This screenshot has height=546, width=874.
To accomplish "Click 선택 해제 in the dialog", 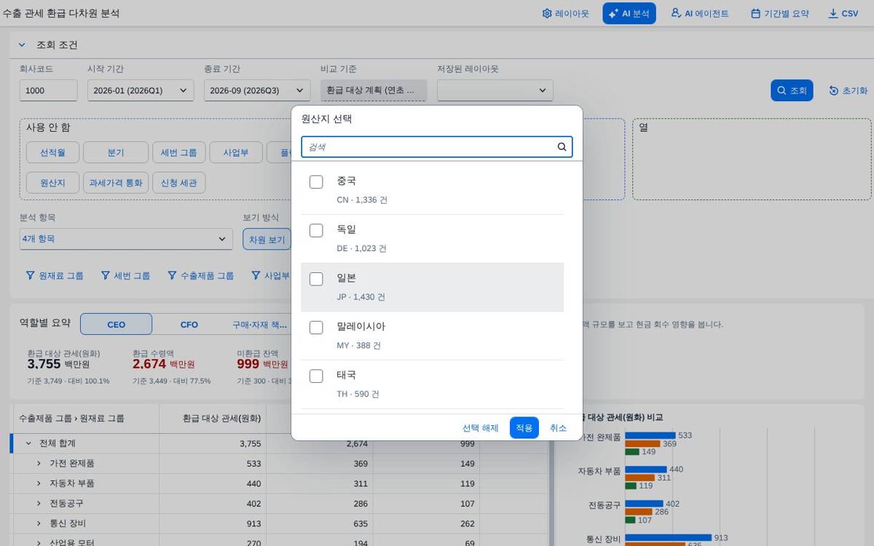I will [x=481, y=428].
